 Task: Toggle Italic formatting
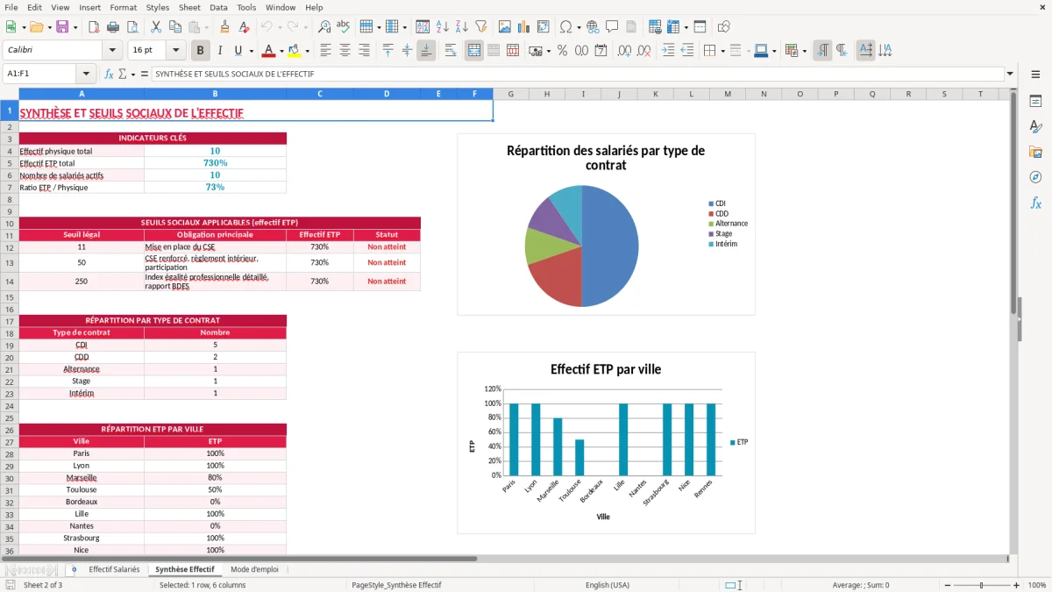(220, 51)
